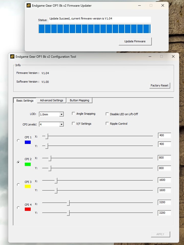Click the yellow CPI 3 color swatch
This screenshot has height=245, width=184.
click(x=28, y=187)
